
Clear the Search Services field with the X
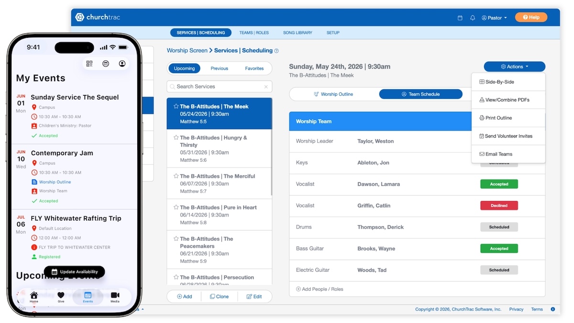pyautogui.click(x=266, y=87)
